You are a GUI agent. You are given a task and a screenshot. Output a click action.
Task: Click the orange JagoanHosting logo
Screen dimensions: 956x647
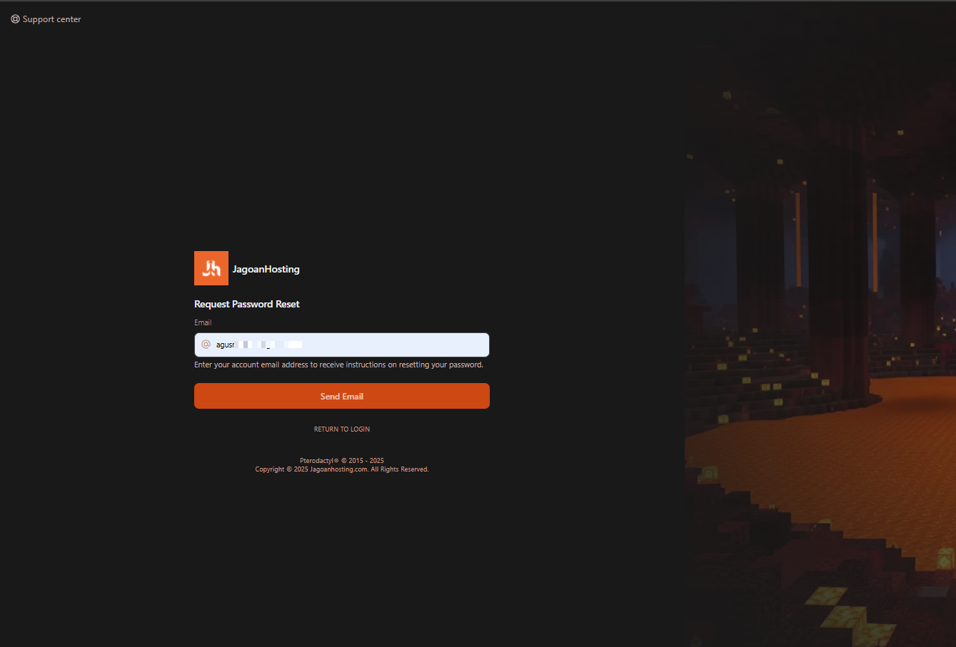click(211, 268)
